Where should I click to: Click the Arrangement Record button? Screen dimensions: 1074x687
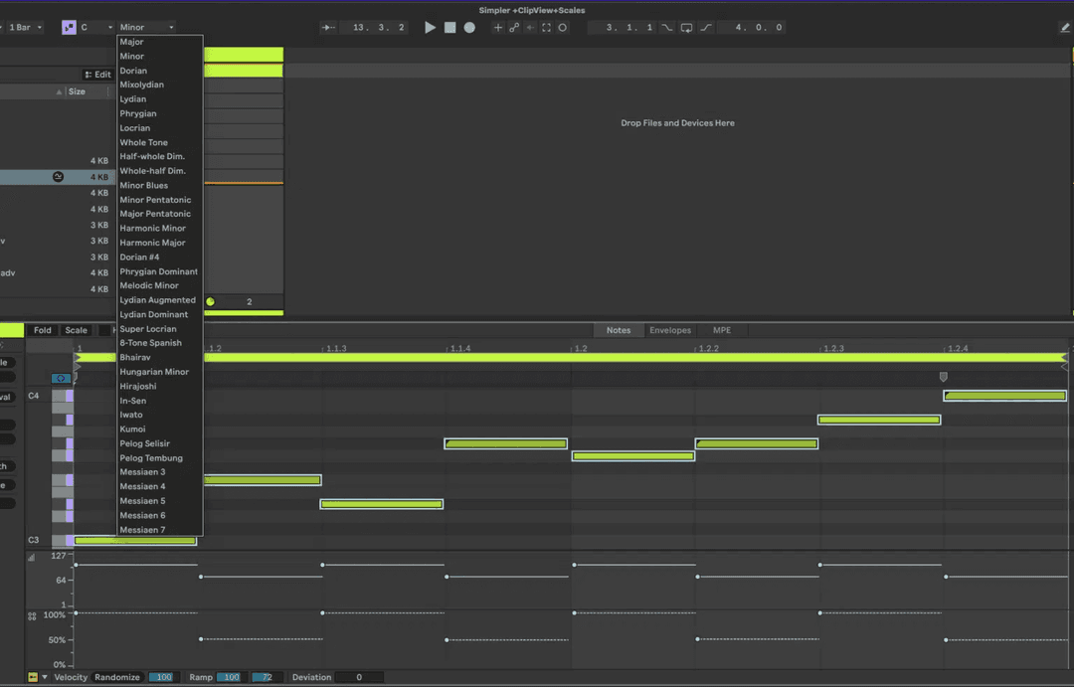coord(469,28)
